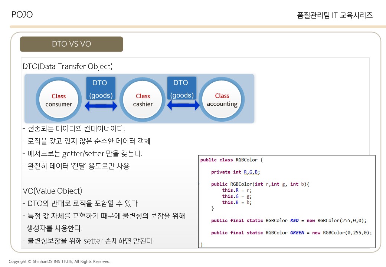Click the code line this.B = b
This screenshot has width=386, height=267.
237,202
